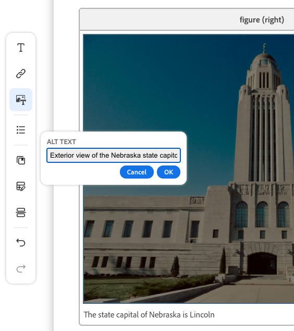Confirm alt text with OK

[168, 172]
